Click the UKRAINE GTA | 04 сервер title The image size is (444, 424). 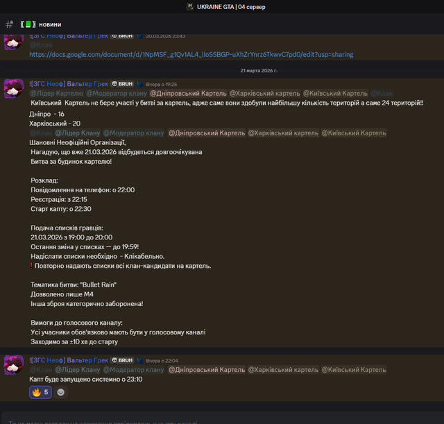point(231,7)
